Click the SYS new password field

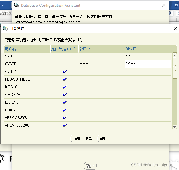click(101, 56)
